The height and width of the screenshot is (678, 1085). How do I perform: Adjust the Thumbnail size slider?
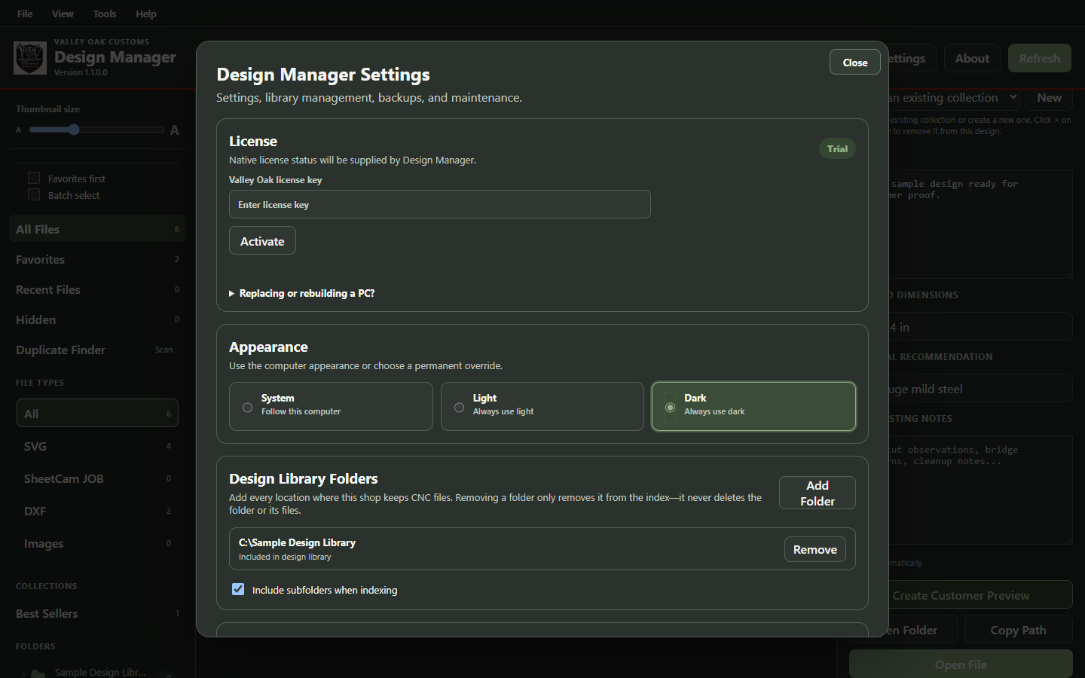(96, 130)
